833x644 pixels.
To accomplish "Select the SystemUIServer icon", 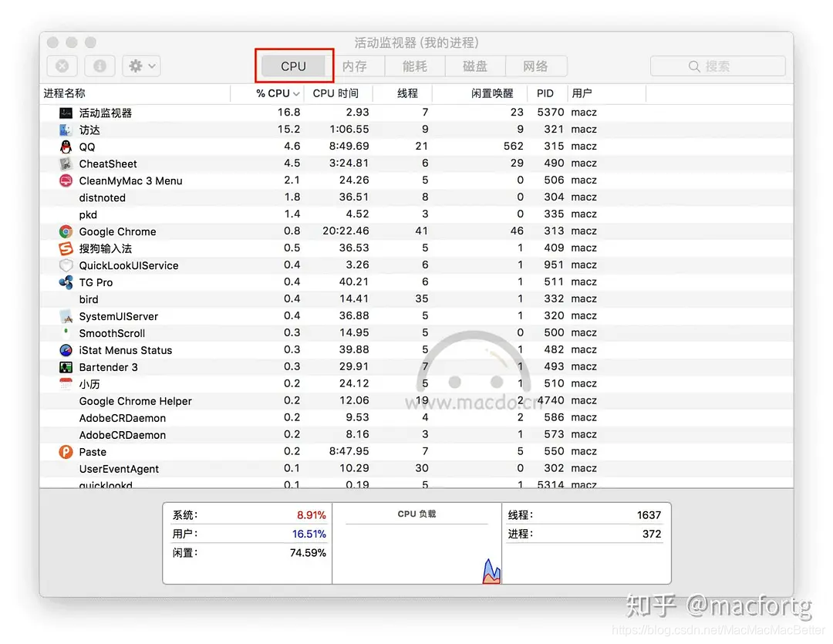I will [66, 316].
